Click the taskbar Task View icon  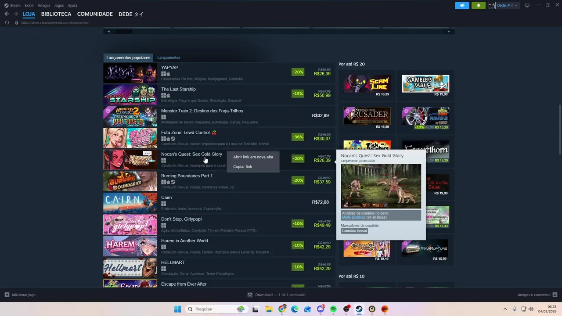click(256, 309)
